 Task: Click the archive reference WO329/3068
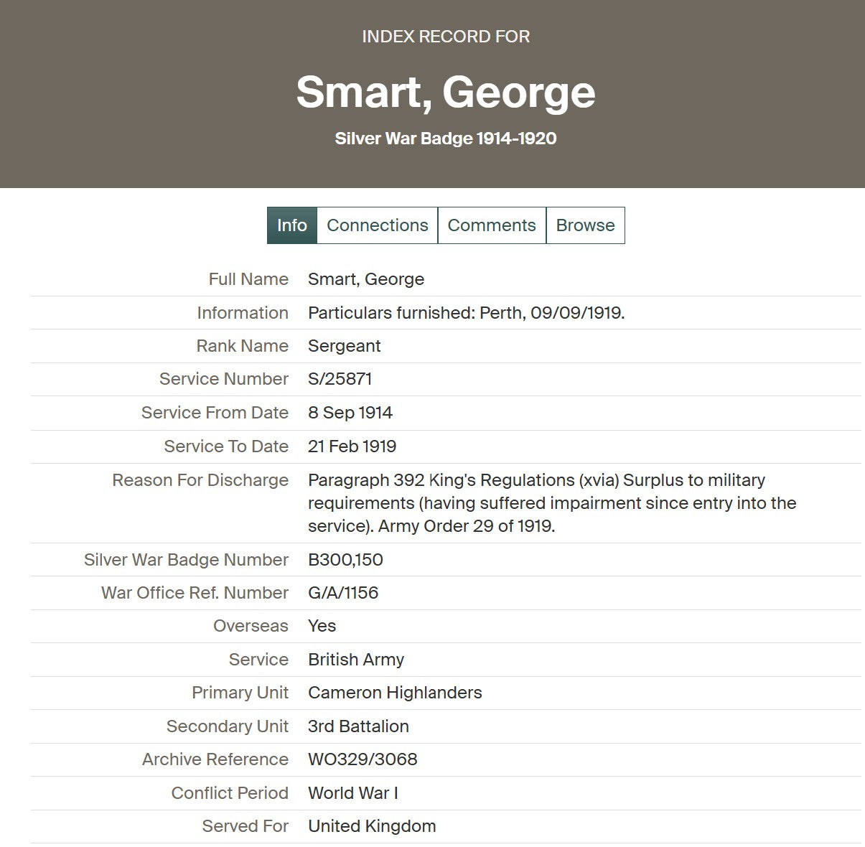pos(363,759)
